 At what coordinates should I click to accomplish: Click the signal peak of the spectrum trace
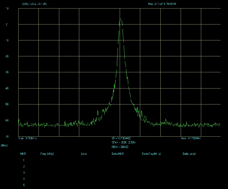(x=121, y=19)
